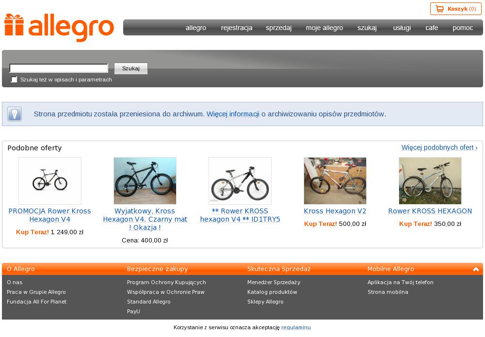Click the Szukaj search button
Viewport: 485px width, 337px height.
pyautogui.click(x=131, y=68)
